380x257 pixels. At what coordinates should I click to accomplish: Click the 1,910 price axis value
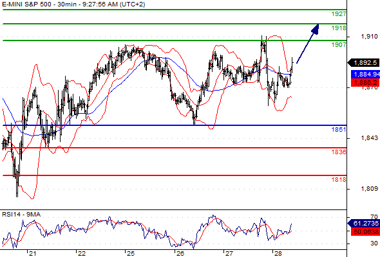coord(369,37)
